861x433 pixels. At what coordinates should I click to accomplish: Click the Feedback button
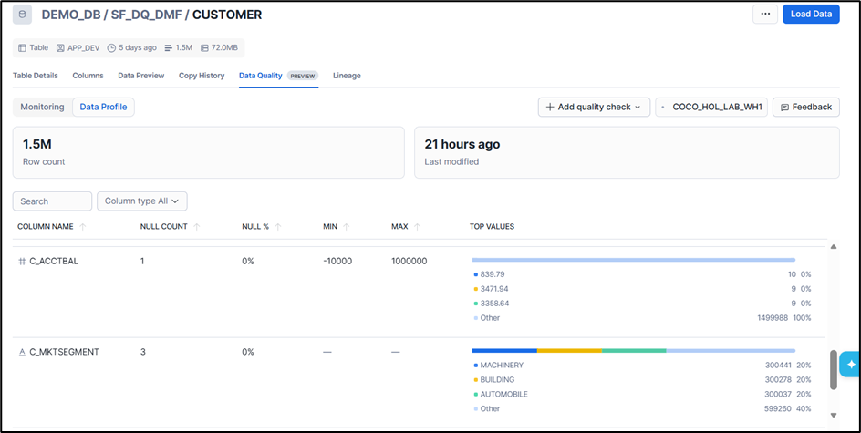click(x=806, y=107)
